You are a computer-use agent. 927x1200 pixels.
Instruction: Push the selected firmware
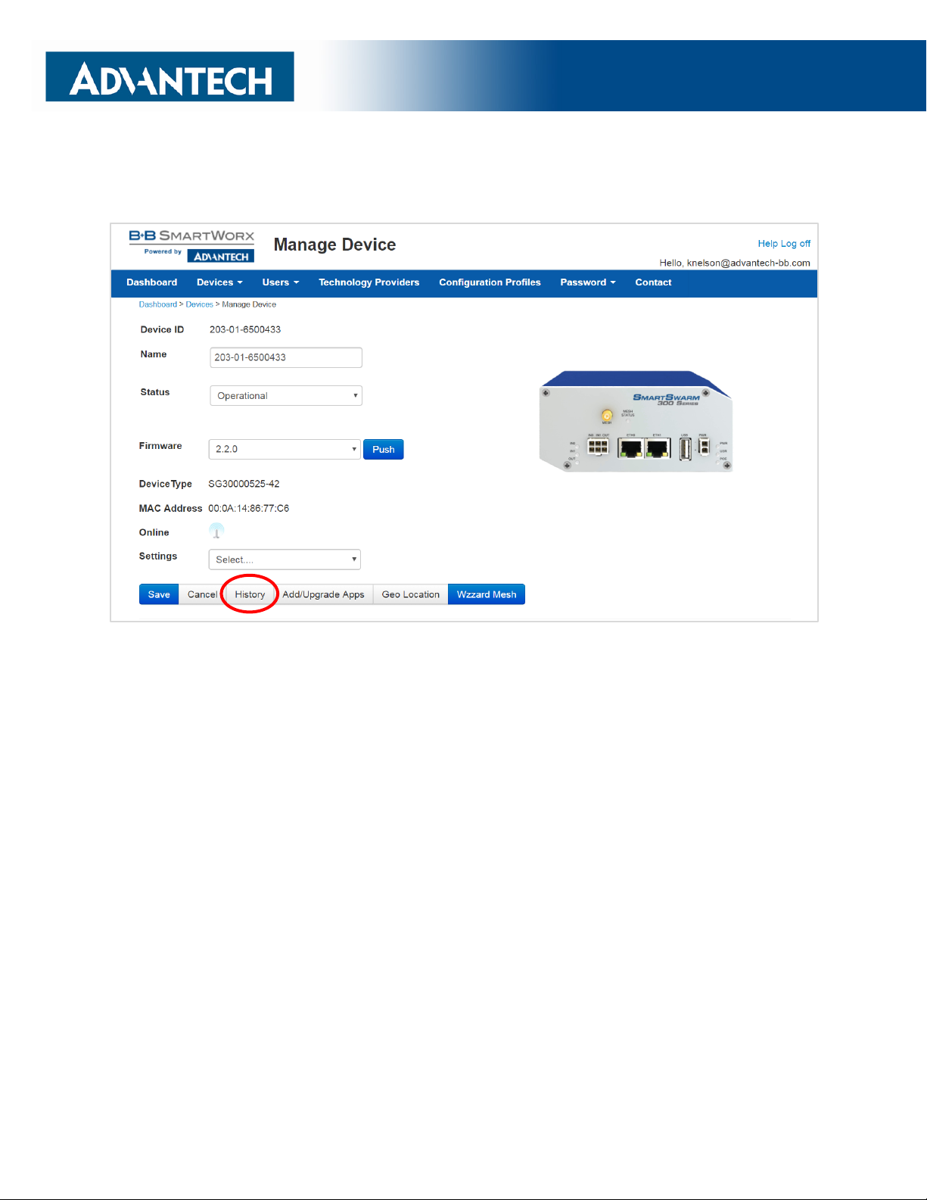[384, 449]
